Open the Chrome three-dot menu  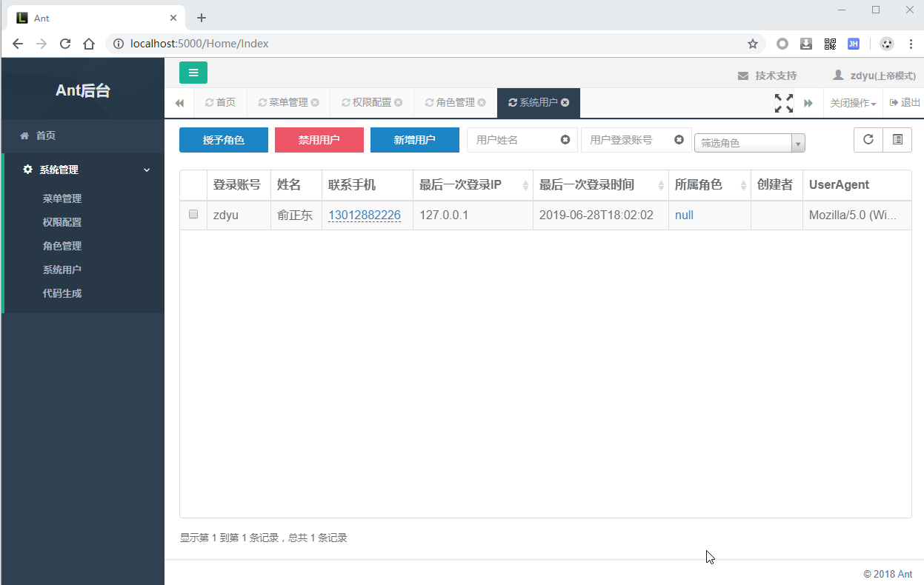point(911,44)
